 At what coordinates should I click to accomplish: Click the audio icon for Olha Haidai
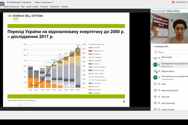tap(159, 58)
